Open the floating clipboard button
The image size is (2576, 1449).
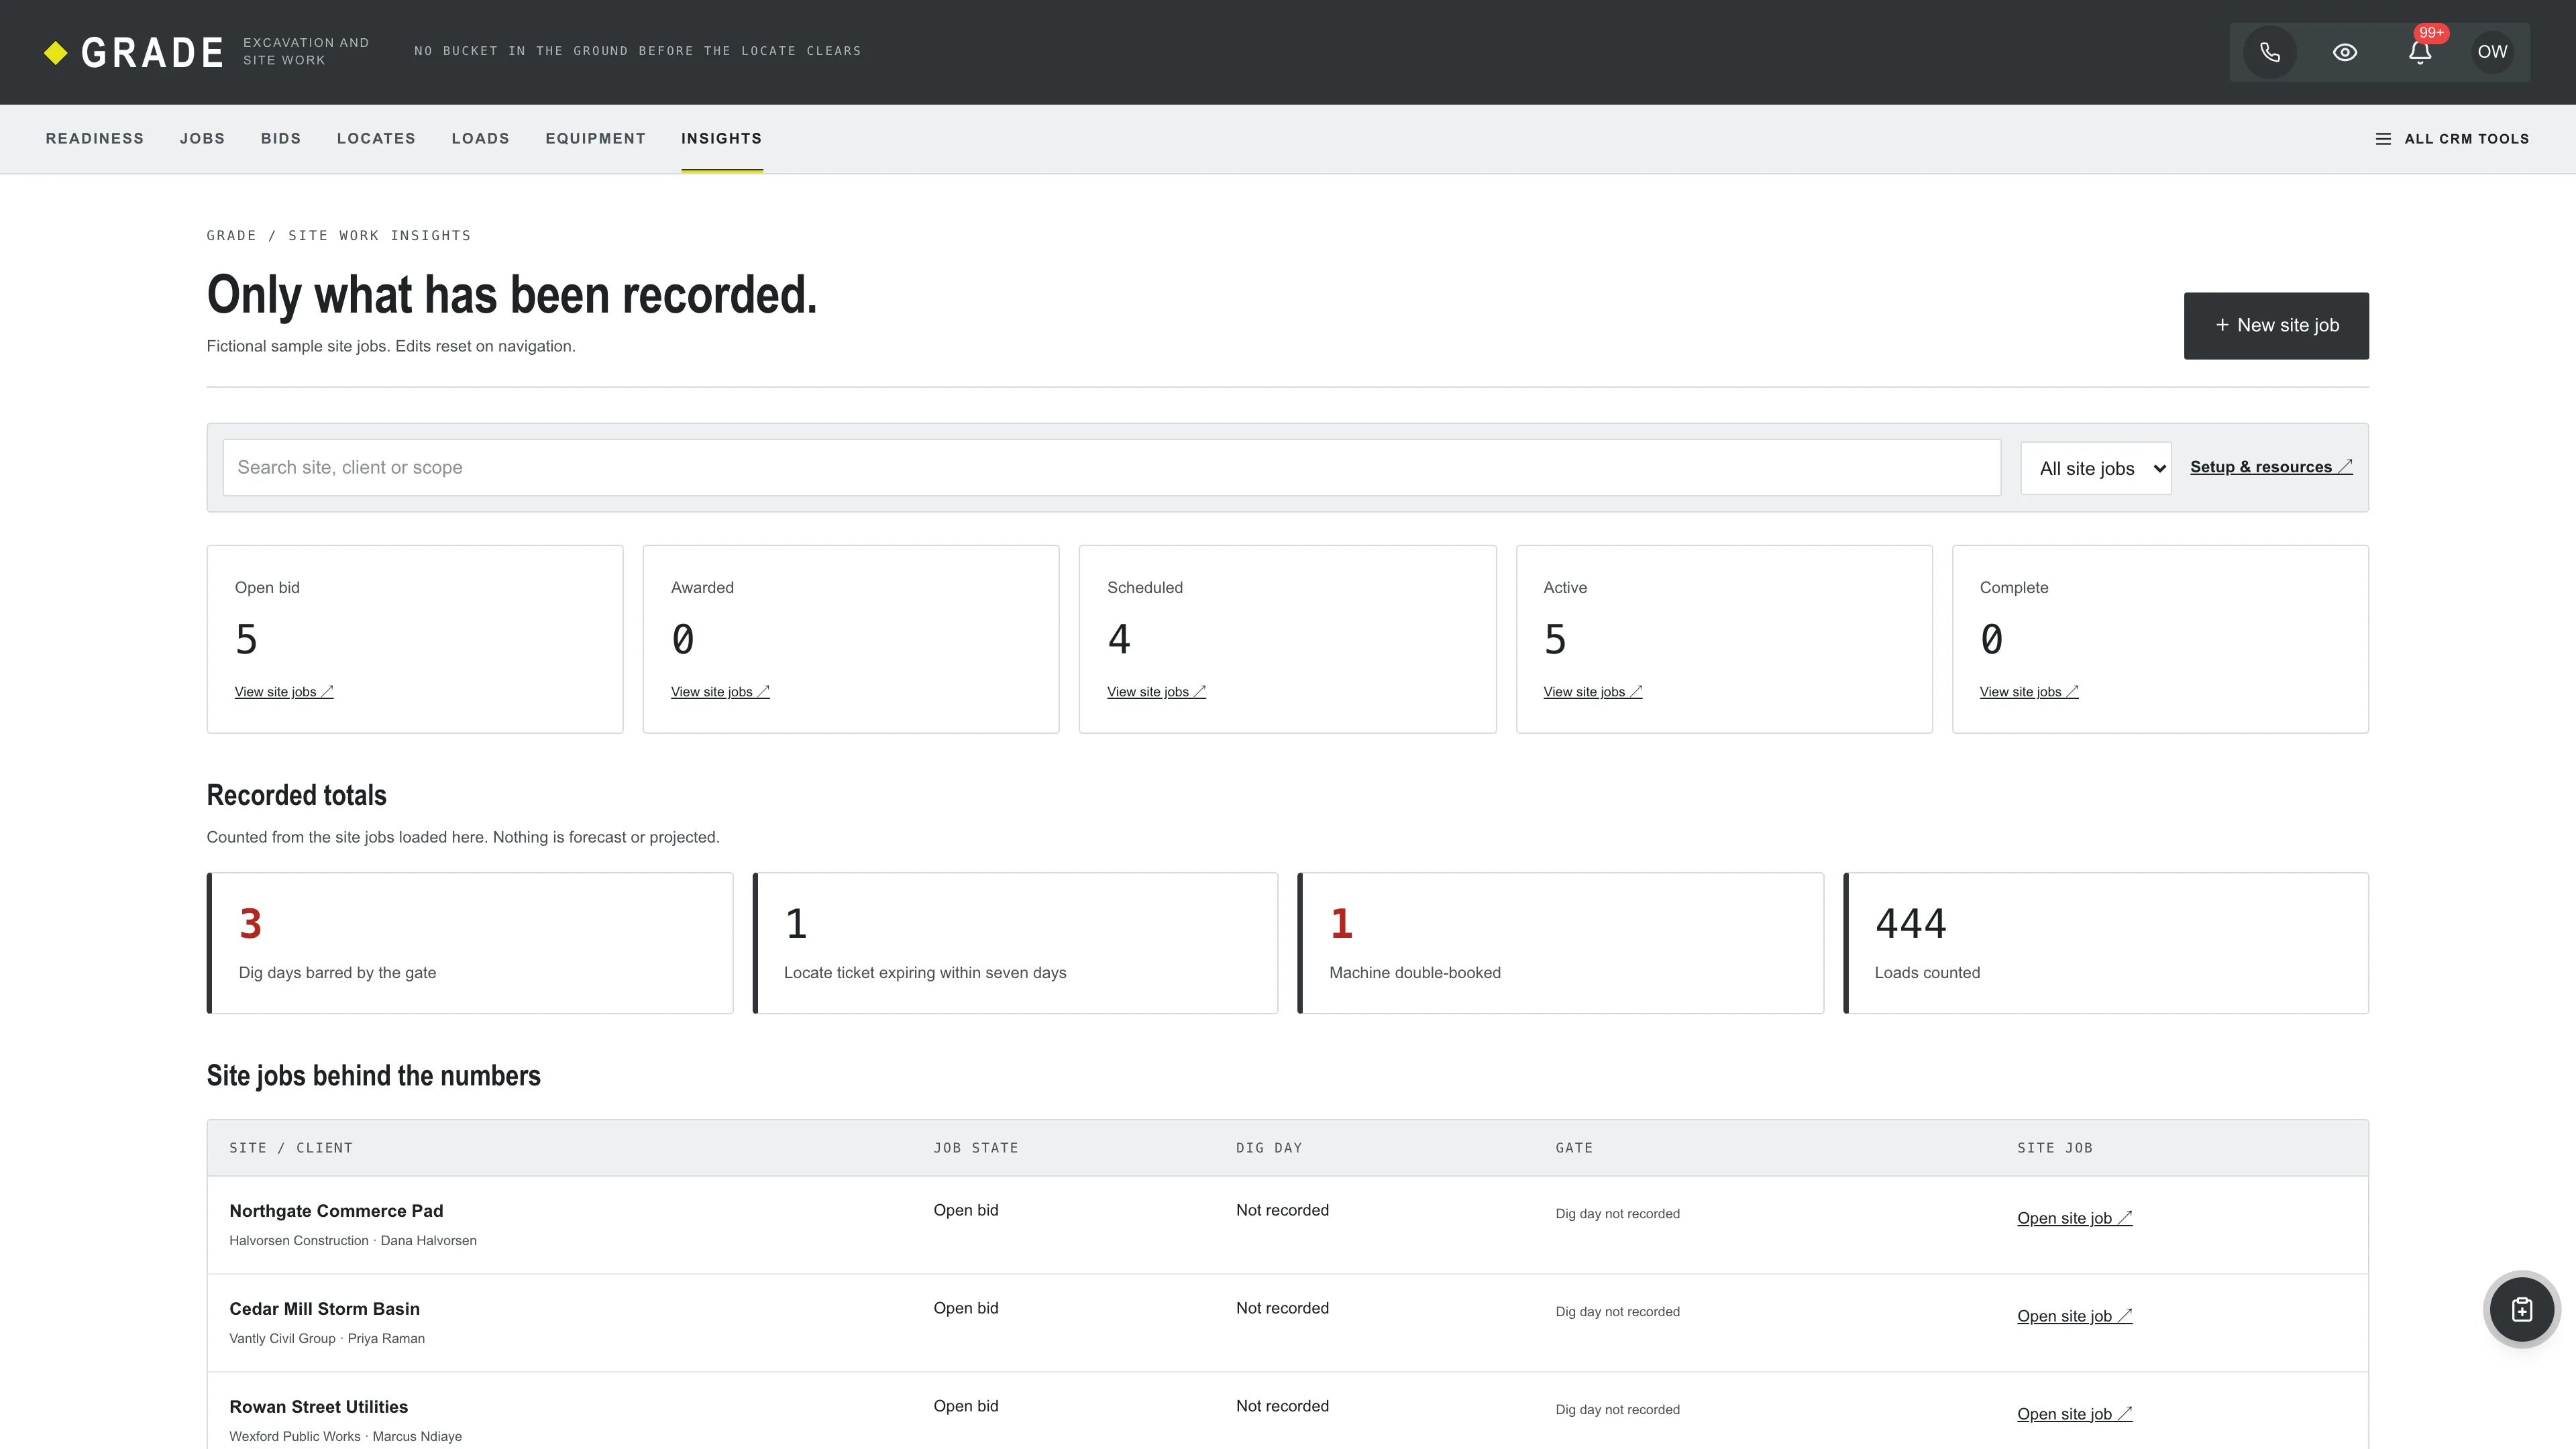click(x=2522, y=1309)
